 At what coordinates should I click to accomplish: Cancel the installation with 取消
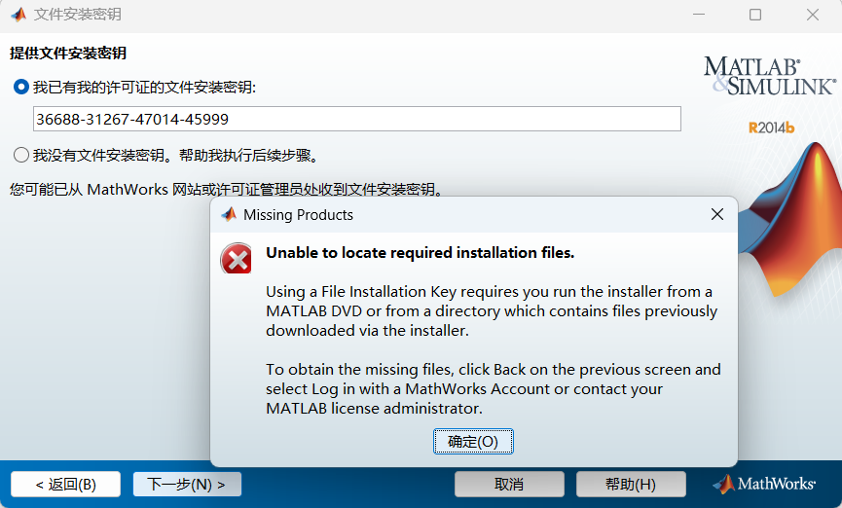click(509, 484)
